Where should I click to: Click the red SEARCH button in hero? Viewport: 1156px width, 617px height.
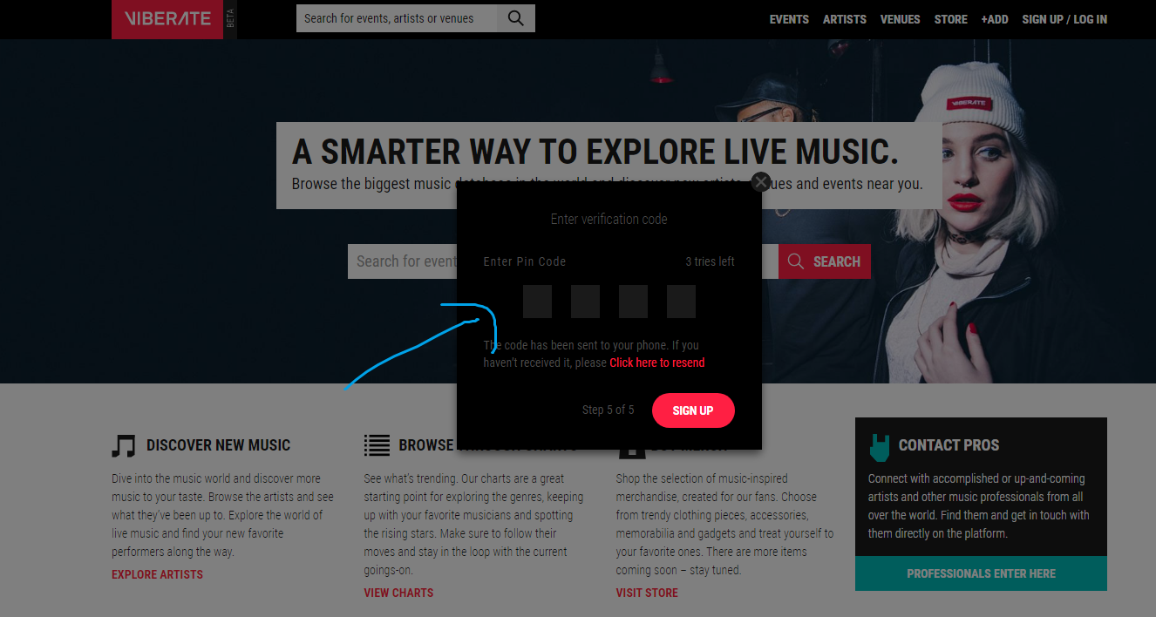coord(825,261)
